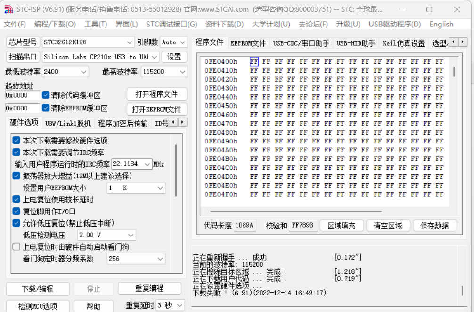474x312 pixels.
Task: Open minimum baud rate 2400 dropdown
Action: [65, 71]
